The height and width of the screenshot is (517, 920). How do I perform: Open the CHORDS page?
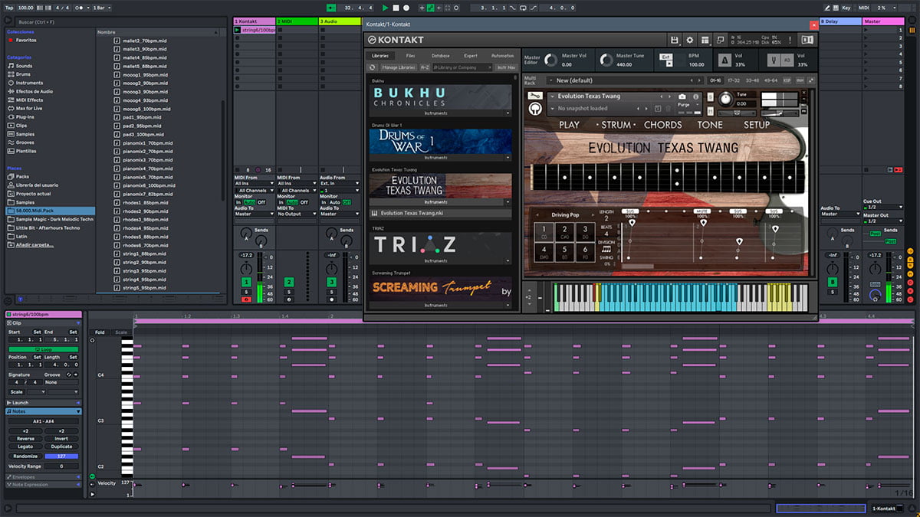[662, 124]
